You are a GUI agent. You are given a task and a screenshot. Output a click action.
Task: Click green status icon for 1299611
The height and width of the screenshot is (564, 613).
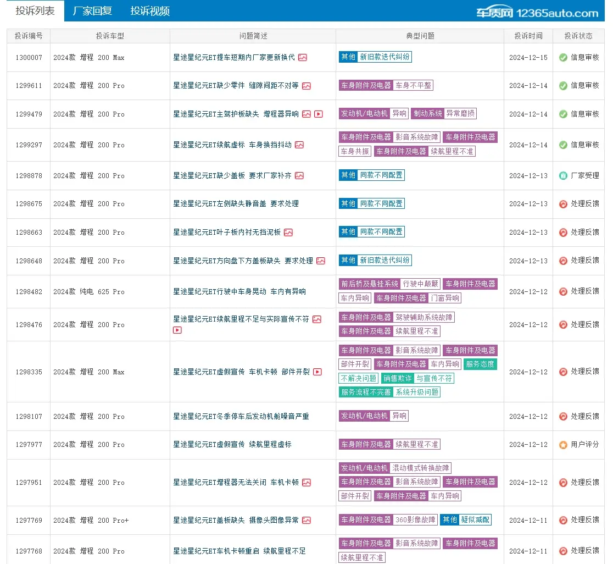[564, 86]
